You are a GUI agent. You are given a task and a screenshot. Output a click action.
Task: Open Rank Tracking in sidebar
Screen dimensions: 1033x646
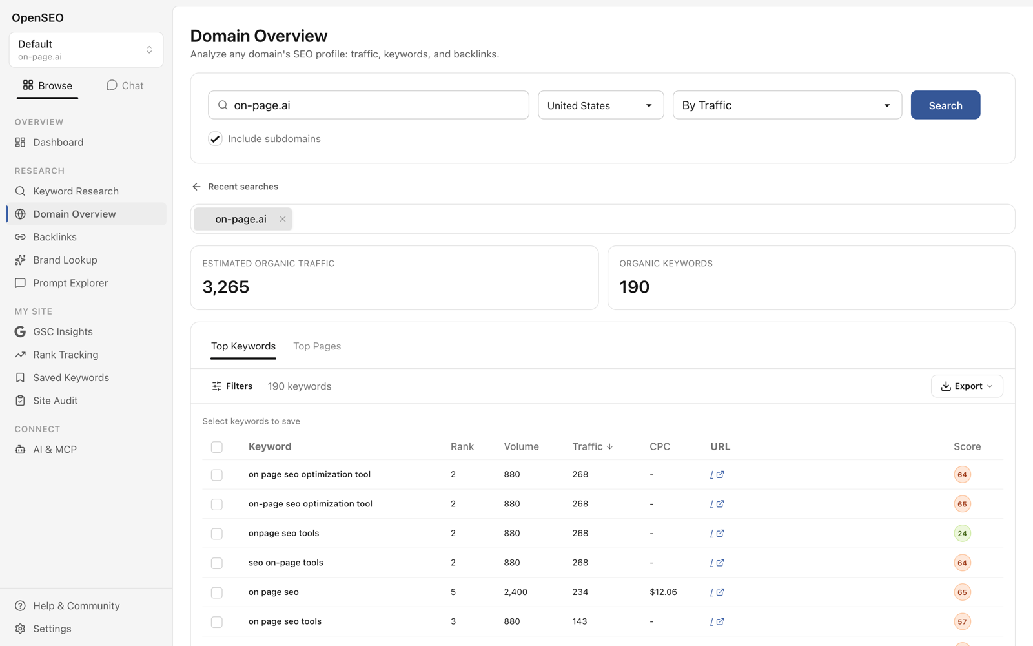tap(87, 355)
